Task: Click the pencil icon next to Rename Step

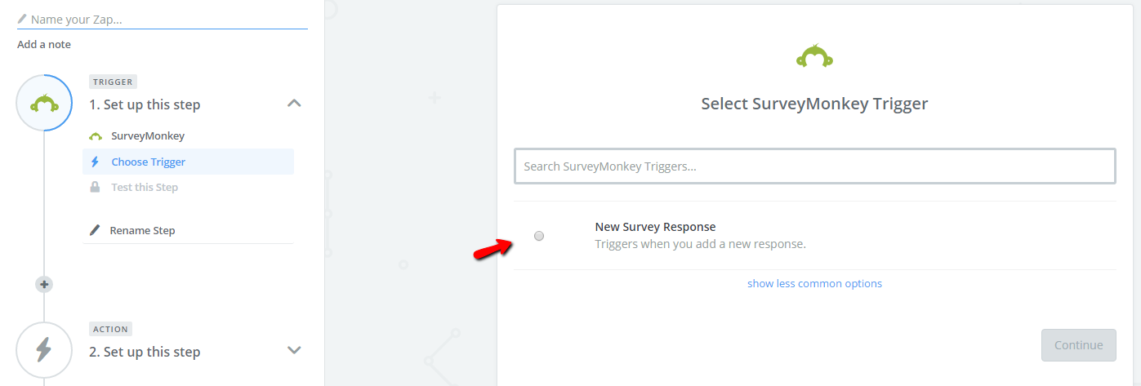Action: coord(95,230)
